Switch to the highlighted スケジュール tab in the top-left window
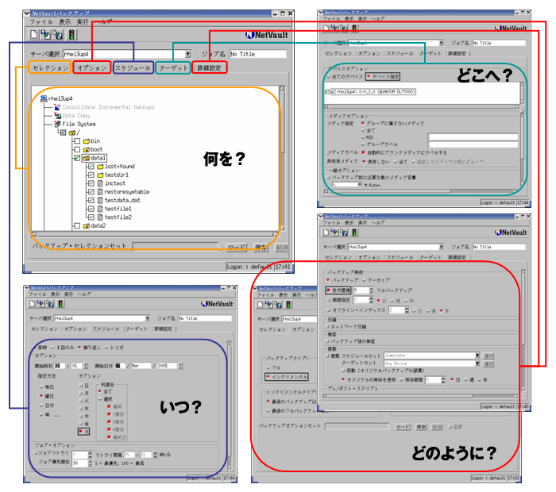The image size is (556, 492). pyautogui.click(x=132, y=69)
